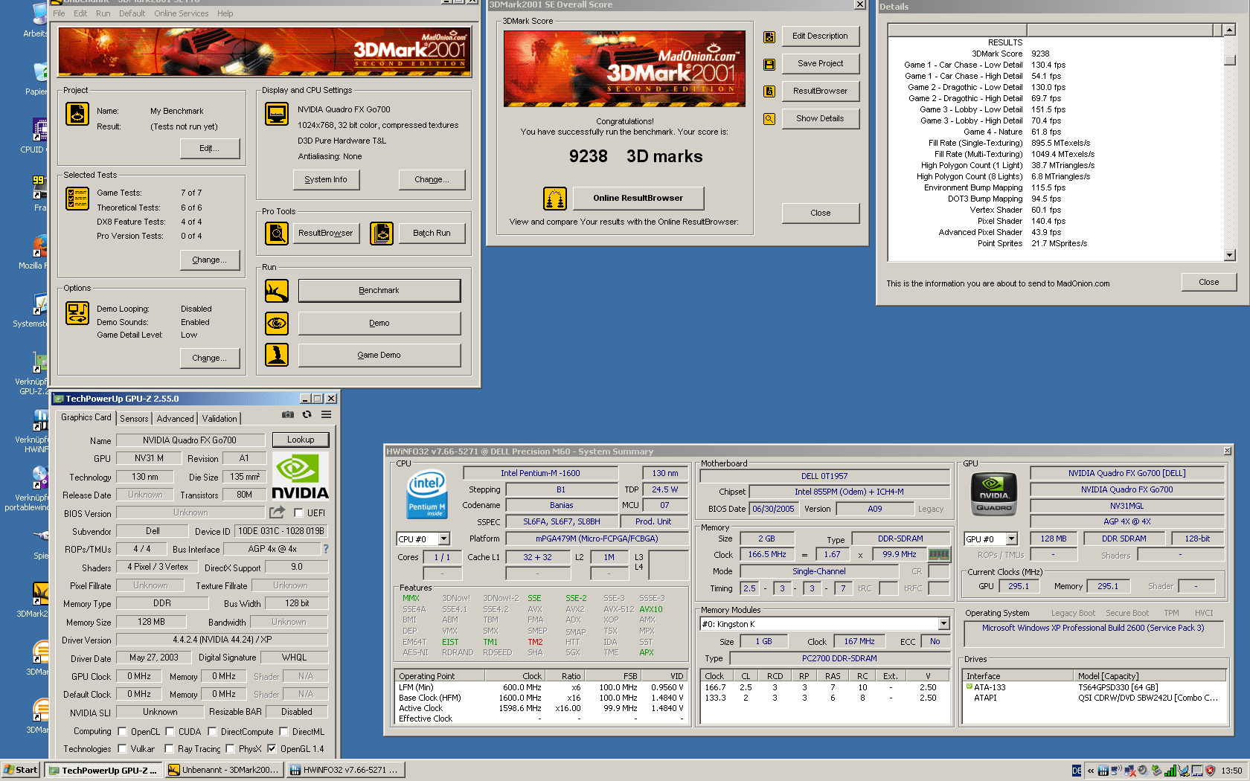Select the TechPowerUp GPU-Z taskbar button
This screenshot has height=781, width=1250.
[104, 771]
